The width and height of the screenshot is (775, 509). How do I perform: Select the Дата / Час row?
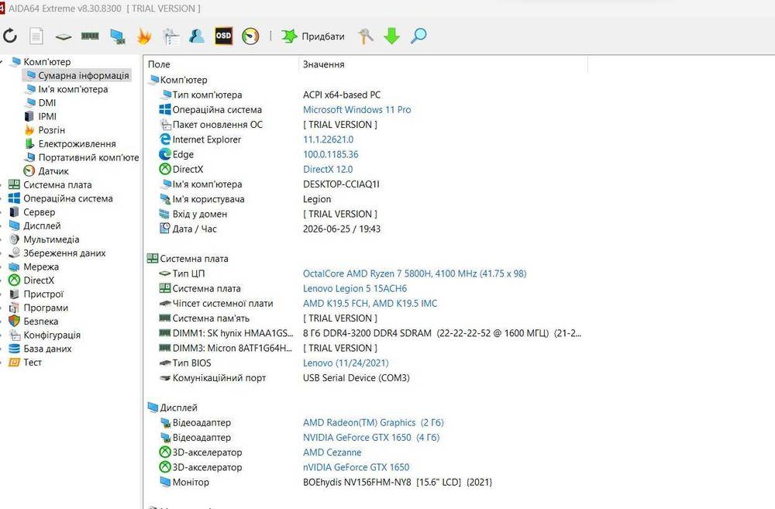[365, 229]
